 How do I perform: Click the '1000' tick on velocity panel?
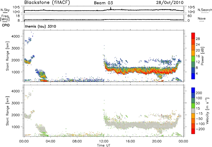click(16, 127)
